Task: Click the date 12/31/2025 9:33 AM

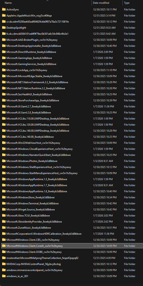Action: [x=104, y=28]
